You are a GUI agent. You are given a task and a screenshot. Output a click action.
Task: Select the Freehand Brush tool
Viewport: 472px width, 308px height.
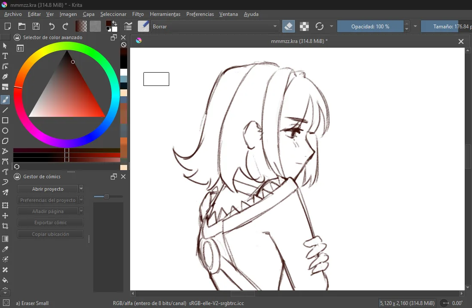[x=5, y=100]
